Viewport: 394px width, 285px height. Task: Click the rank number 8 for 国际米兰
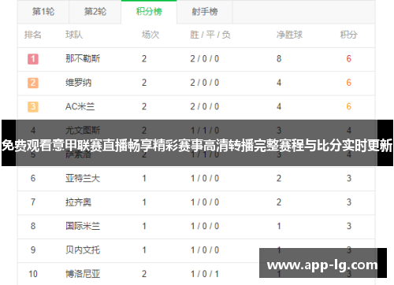[33, 226]
